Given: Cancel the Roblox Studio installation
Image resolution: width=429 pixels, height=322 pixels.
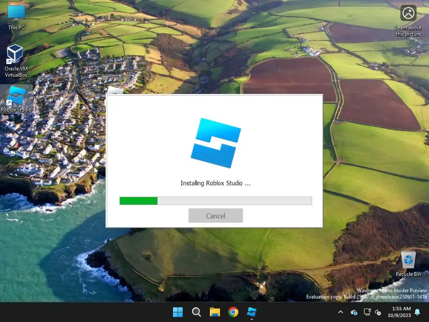Looking at the screenshot, I should [216, 216].
